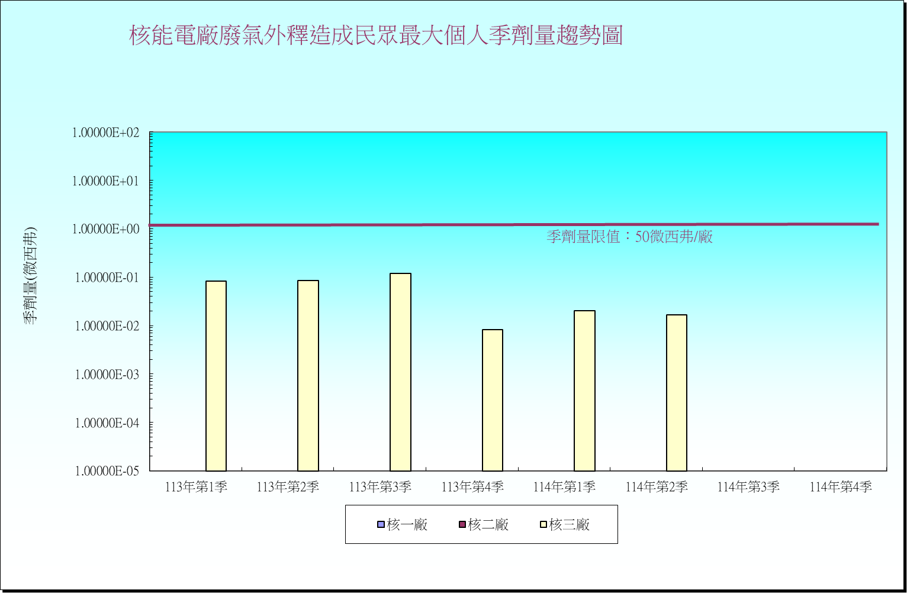Click the 1.00000E+02 axis tick label
This screenshot has height=593, width=907.
[x=105, y=131]
